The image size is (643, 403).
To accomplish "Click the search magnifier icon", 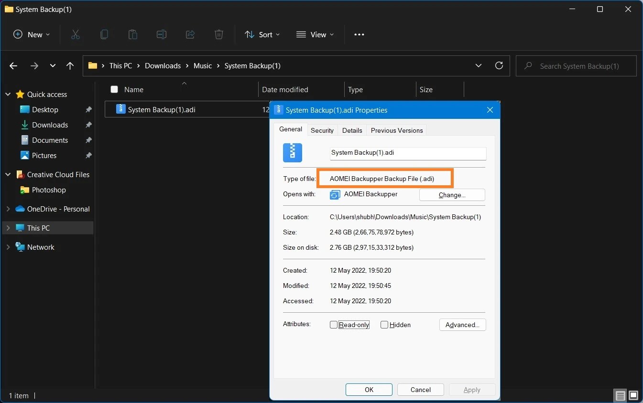I will pos(528,66).
